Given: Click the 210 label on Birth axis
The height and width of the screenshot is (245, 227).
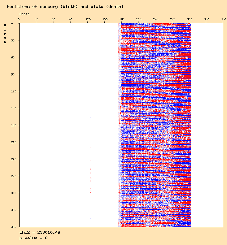Looking at the screenshot, I should point(12,142).
